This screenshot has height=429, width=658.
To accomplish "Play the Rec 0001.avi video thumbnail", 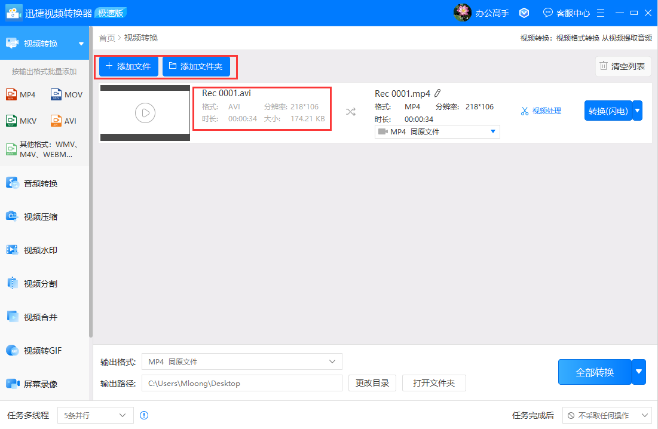I will (x=145, y=112).
